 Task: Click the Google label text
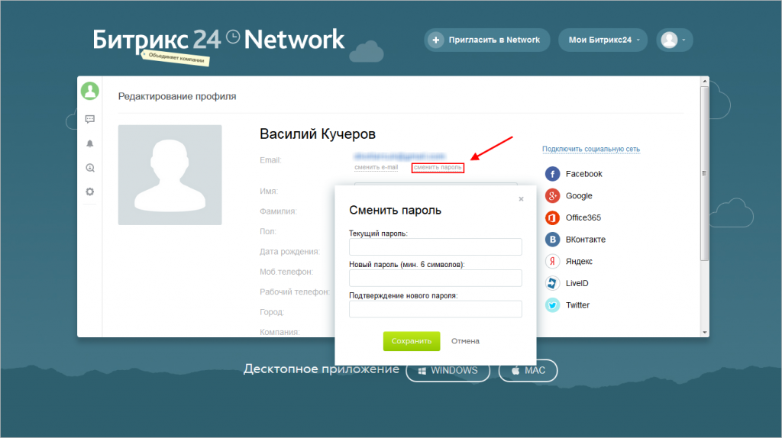[x=579, y=196]
